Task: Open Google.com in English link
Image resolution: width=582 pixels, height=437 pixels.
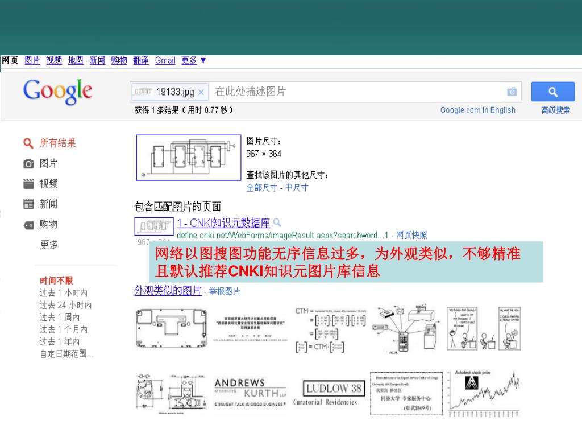Action: [477, 110]
